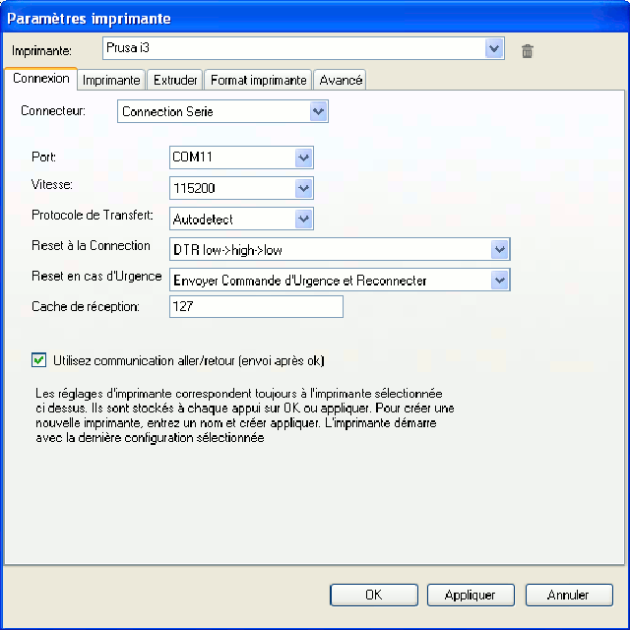Toggle the communication aller/retour checkbox
Viewport: 630px width, 630px height.
(x=39, y=360)
